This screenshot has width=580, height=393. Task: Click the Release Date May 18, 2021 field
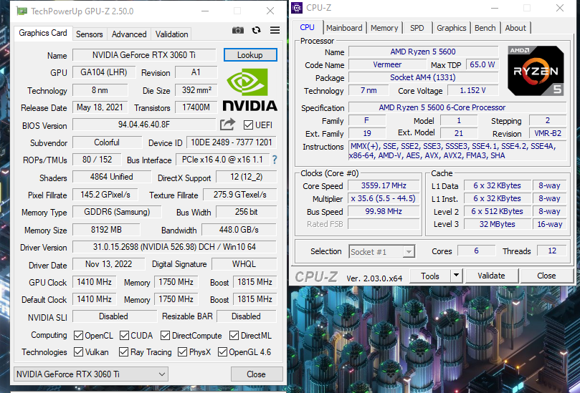point(100,107)
